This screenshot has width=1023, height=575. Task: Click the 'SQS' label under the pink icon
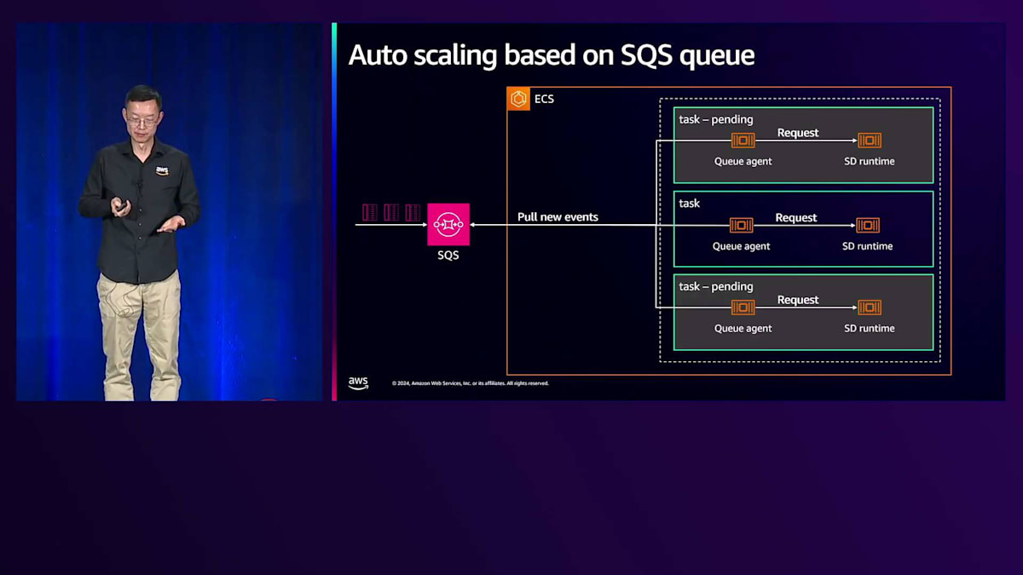(448, 255)
